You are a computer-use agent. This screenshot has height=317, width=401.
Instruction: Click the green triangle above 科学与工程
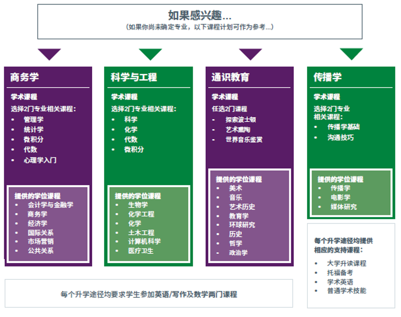(150, 54)
